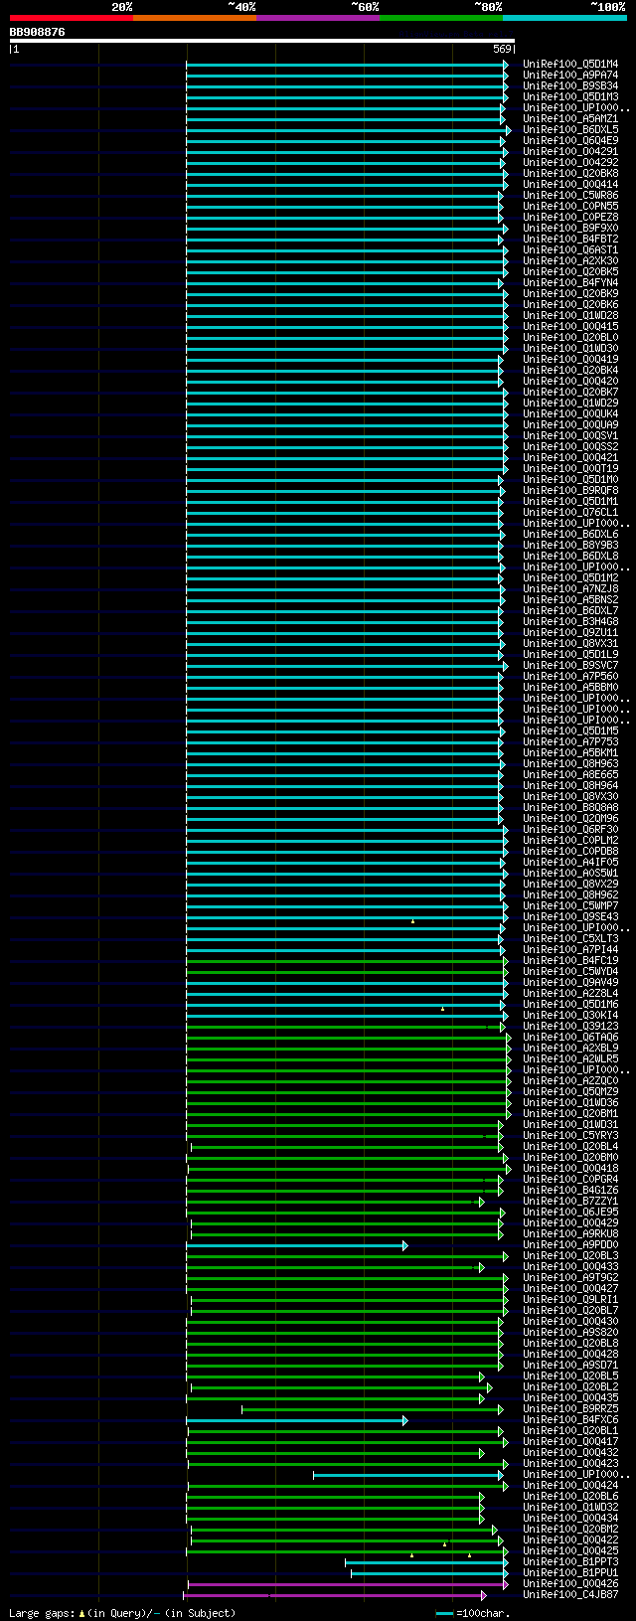This screenshot has width=636, height=1621.
Task: Click the Large gaps legend text
Action: click(x=122, y=1613)
